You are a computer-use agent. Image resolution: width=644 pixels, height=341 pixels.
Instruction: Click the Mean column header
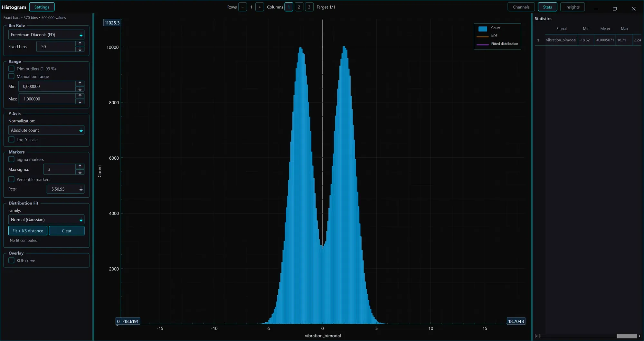[605, 29]
